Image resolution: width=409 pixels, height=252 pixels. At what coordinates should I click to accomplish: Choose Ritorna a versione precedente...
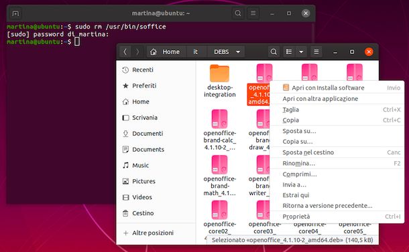[337, 206]
